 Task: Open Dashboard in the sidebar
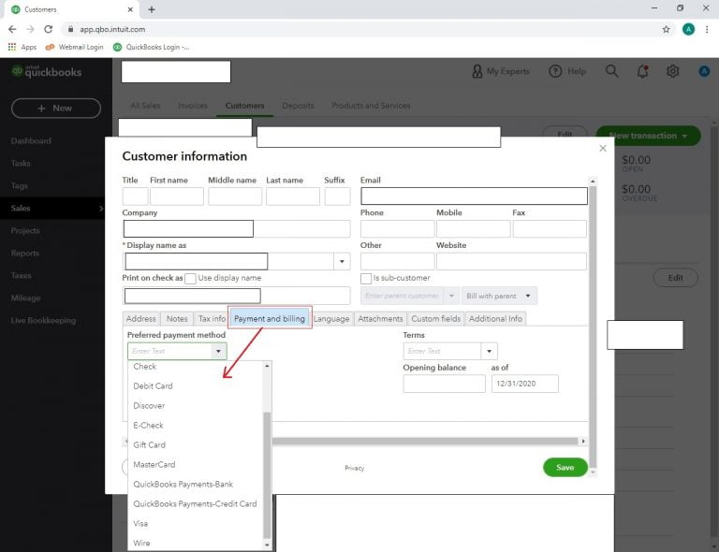[31, 140]
